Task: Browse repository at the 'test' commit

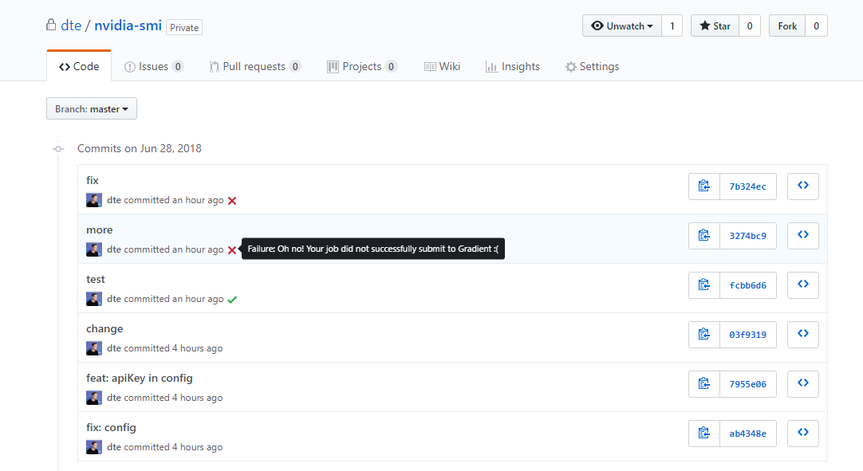Action: (x=803, y=285)
